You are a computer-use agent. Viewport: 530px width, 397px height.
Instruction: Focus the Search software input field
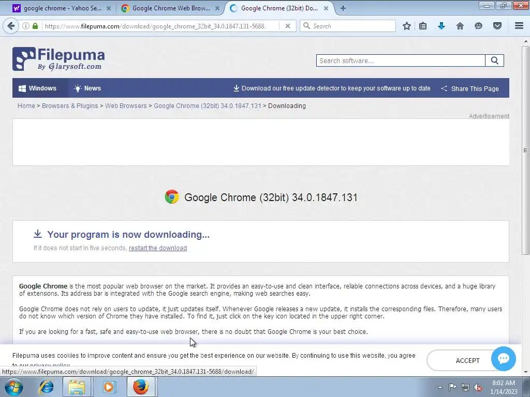(x=401, y=61)
